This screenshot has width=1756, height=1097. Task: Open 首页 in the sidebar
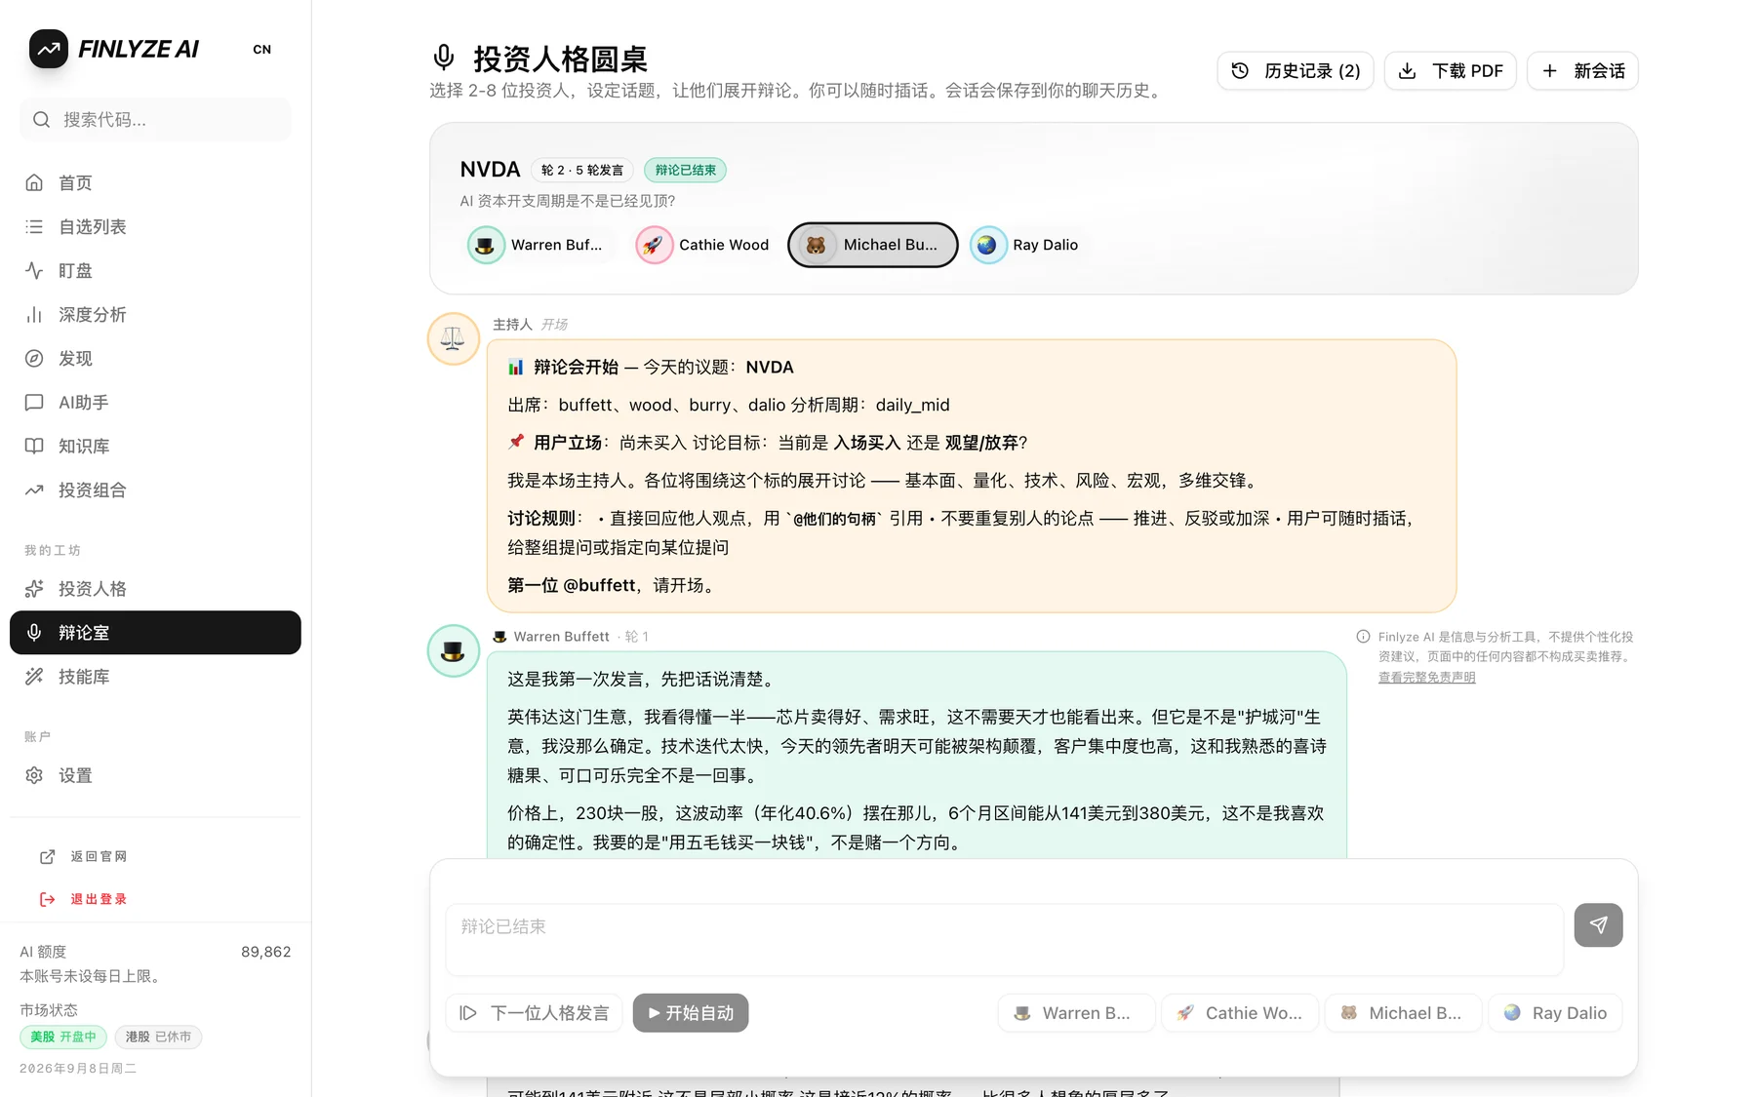pos(155,182)
